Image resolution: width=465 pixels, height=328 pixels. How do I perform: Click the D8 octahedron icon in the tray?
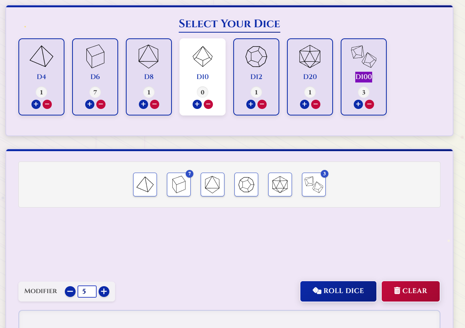(x=212, y=185)
